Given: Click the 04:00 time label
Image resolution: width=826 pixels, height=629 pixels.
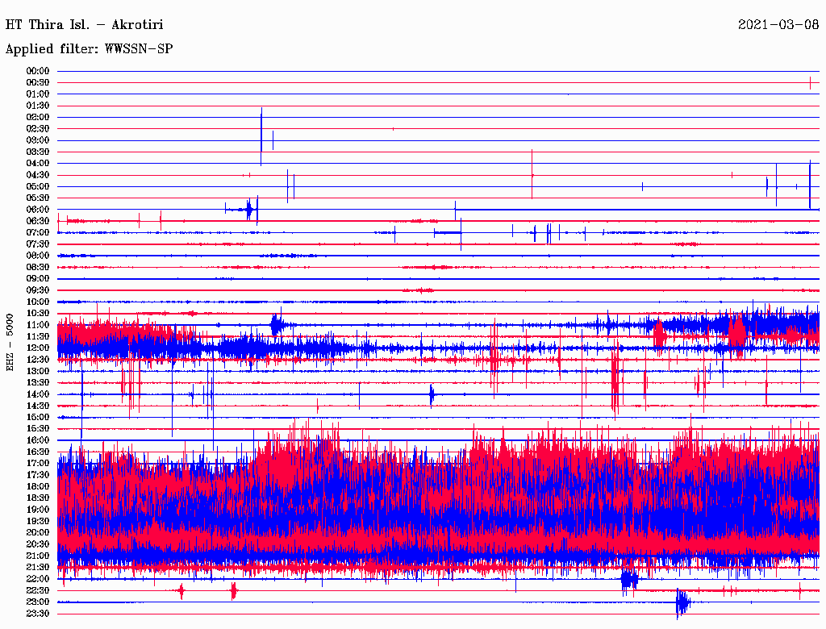Looking at the screenshot, I should tap(38, 164).
